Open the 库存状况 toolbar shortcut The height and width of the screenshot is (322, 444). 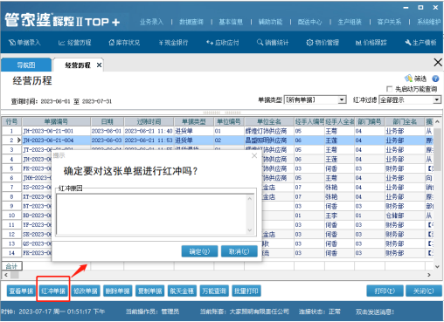[124, 43]
